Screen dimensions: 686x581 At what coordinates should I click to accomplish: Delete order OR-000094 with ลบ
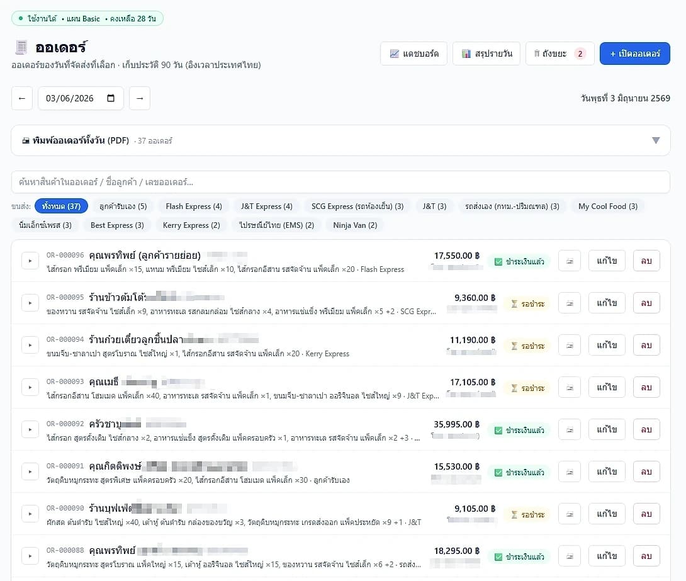pos(646,345)
